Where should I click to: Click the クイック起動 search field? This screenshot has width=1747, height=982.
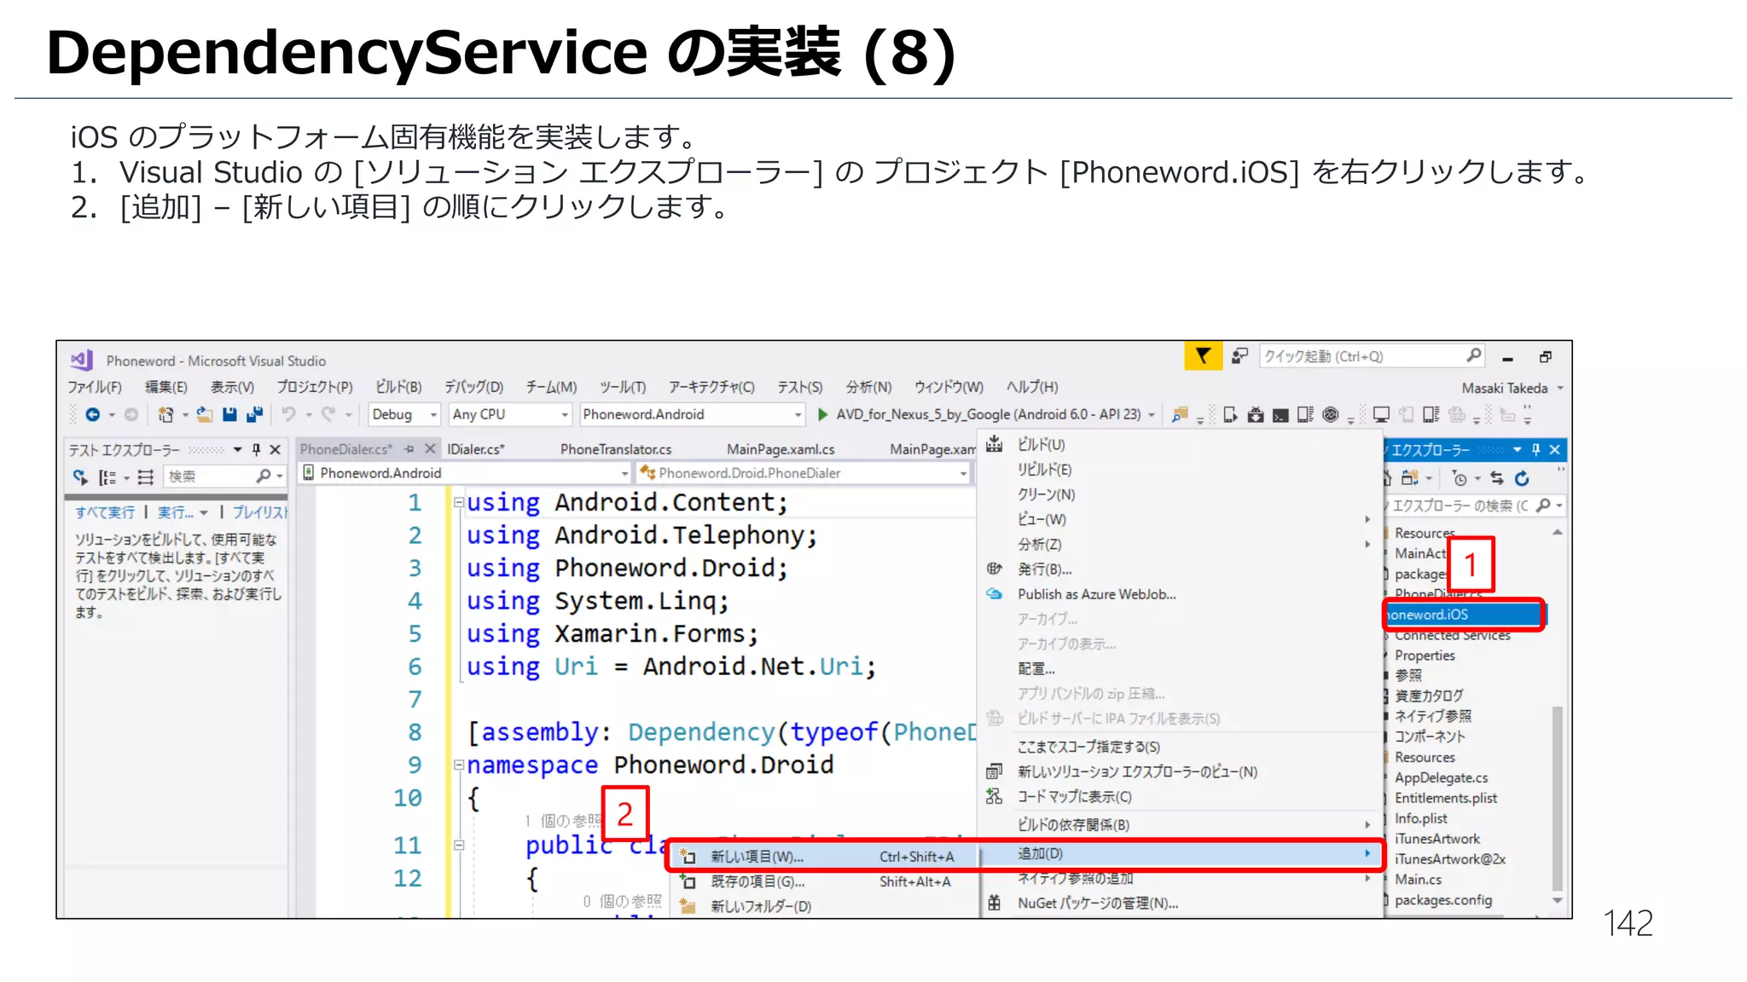click(x=1372, y=355)
